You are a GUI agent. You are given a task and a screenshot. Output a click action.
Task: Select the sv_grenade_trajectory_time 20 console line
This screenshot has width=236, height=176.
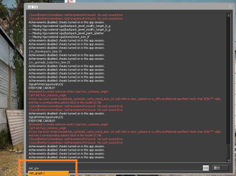[49, 62]
